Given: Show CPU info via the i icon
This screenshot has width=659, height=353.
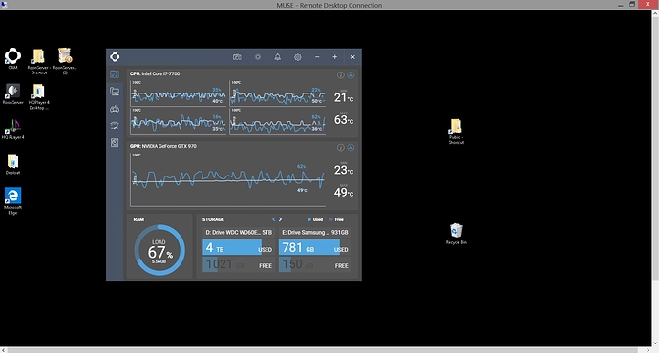Looking at the screenshot, I should (341, 75).
